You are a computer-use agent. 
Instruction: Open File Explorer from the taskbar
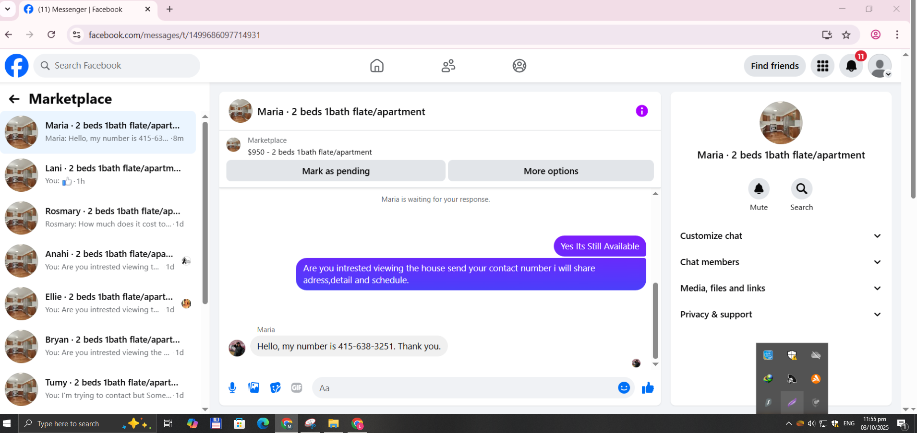[x=334, y=423]
